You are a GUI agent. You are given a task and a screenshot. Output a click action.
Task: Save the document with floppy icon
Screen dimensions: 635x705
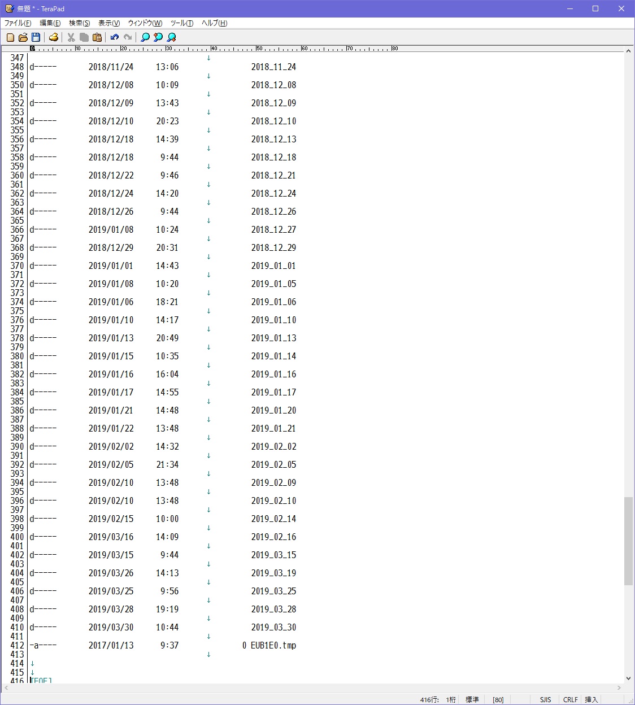point(36,37)
